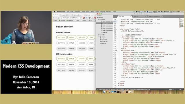Open the HTML syntax selector in status bar
Viewport: 185px width, 104px height.
(180, 89)
